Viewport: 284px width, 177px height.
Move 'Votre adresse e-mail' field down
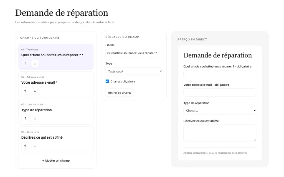coord(35,91)
